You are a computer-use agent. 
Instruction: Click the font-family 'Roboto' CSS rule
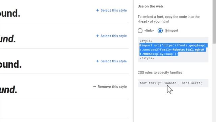coord(171,83)
